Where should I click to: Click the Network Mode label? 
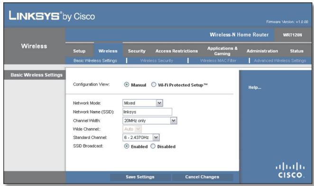87,103
